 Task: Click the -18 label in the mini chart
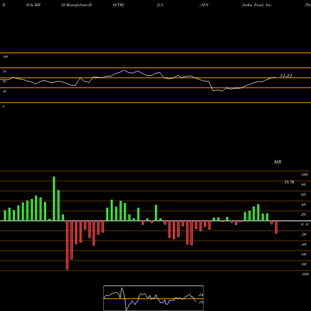pos(200,302)
